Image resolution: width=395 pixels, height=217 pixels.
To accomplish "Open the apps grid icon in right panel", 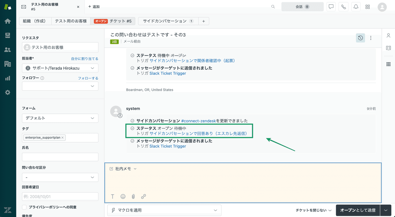I will click(388, 64).
